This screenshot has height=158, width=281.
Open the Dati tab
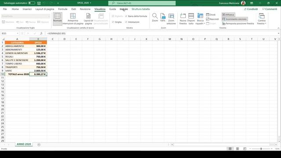(74, 9)
